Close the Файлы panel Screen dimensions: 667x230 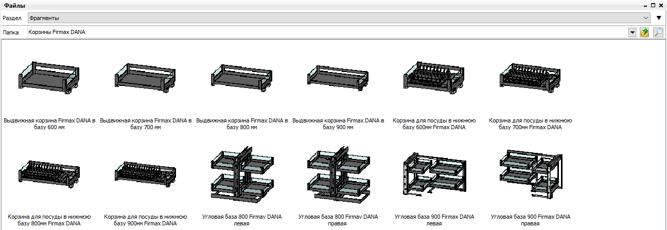tap(661, 5)
